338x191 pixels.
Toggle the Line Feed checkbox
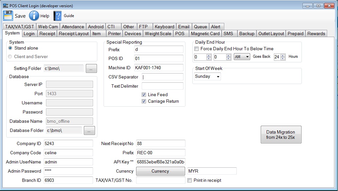pos(144,95)
